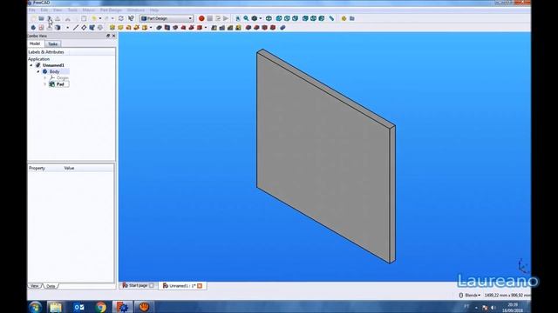Switch to the Left view cube icon
Image resolution: width=558 pixels, height=313 pixels.
pyautogui.click(x=322, y=18)
